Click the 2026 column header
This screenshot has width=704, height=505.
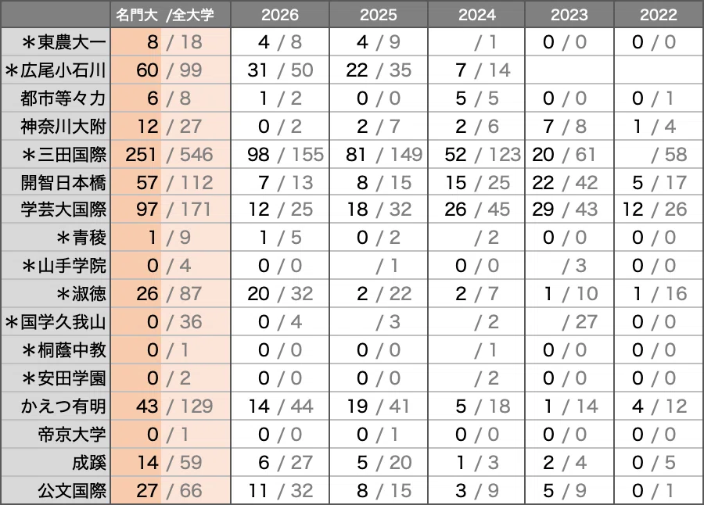pos(280,15)
